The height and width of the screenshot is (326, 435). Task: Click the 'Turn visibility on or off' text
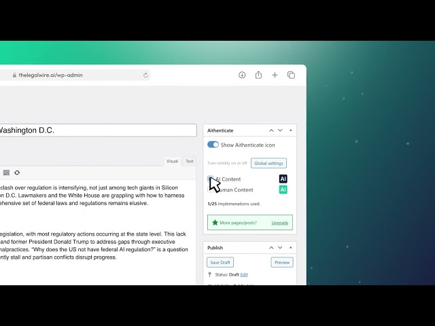tap(227, 163)
